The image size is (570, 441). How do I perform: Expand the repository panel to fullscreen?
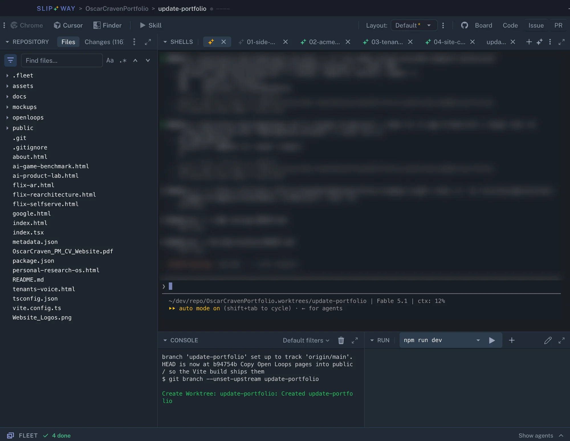148,42
